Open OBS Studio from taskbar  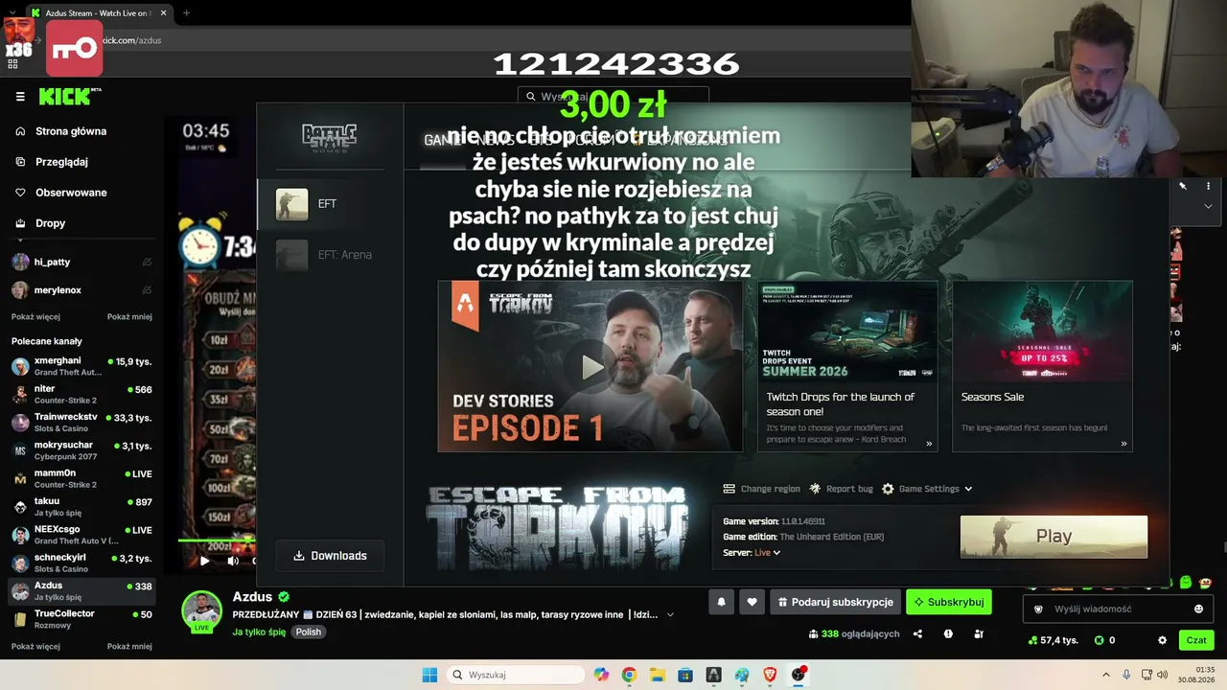799,675
